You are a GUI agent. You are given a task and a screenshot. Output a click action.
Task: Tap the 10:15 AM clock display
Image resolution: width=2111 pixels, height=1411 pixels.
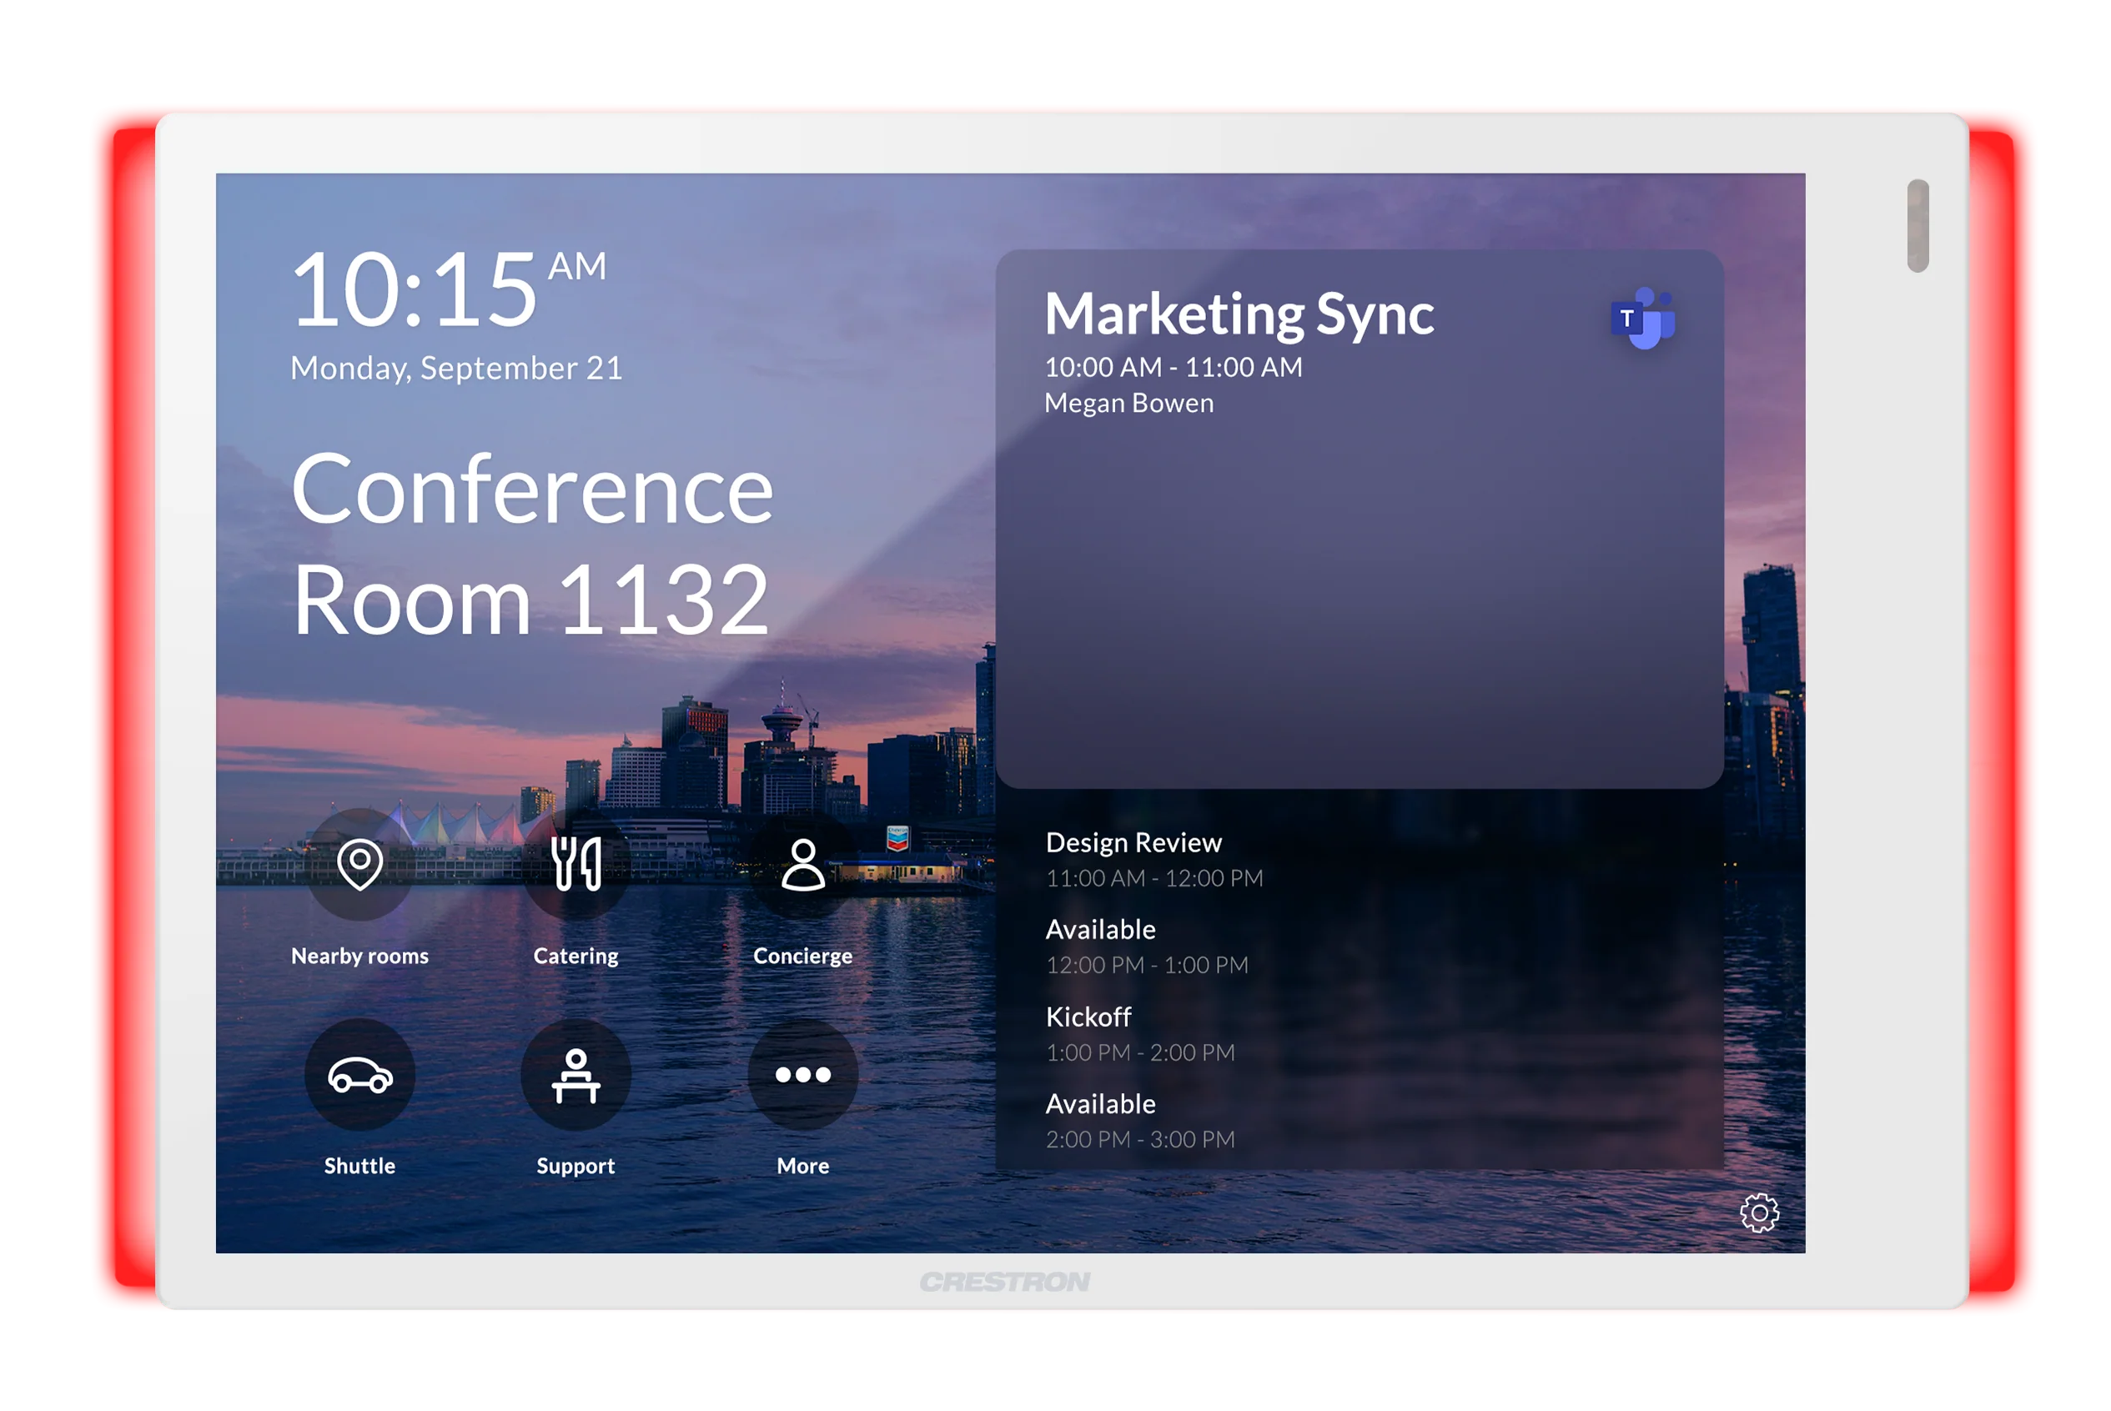448,289
